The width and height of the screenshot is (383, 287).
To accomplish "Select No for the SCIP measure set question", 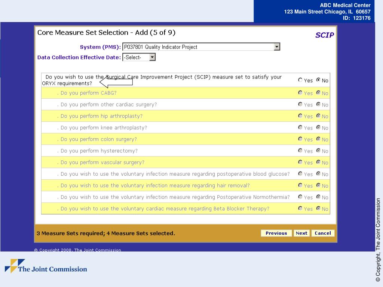I will [x=318, y=80].
